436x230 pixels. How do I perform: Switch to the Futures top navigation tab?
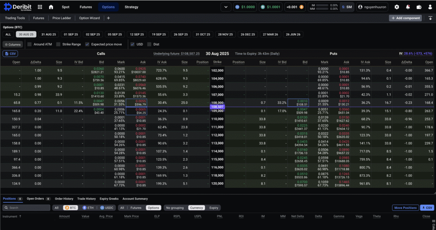[86, 7]
